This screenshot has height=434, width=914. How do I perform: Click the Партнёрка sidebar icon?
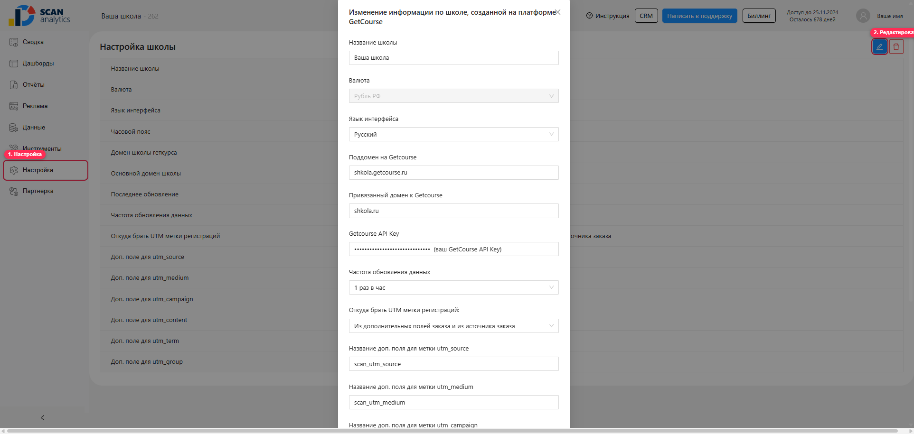pyautogui.click(x=14, y=191)
